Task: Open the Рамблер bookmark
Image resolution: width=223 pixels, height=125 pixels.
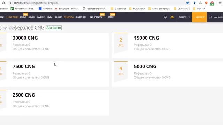Action: pyautogui.click(x=45, y=9)
